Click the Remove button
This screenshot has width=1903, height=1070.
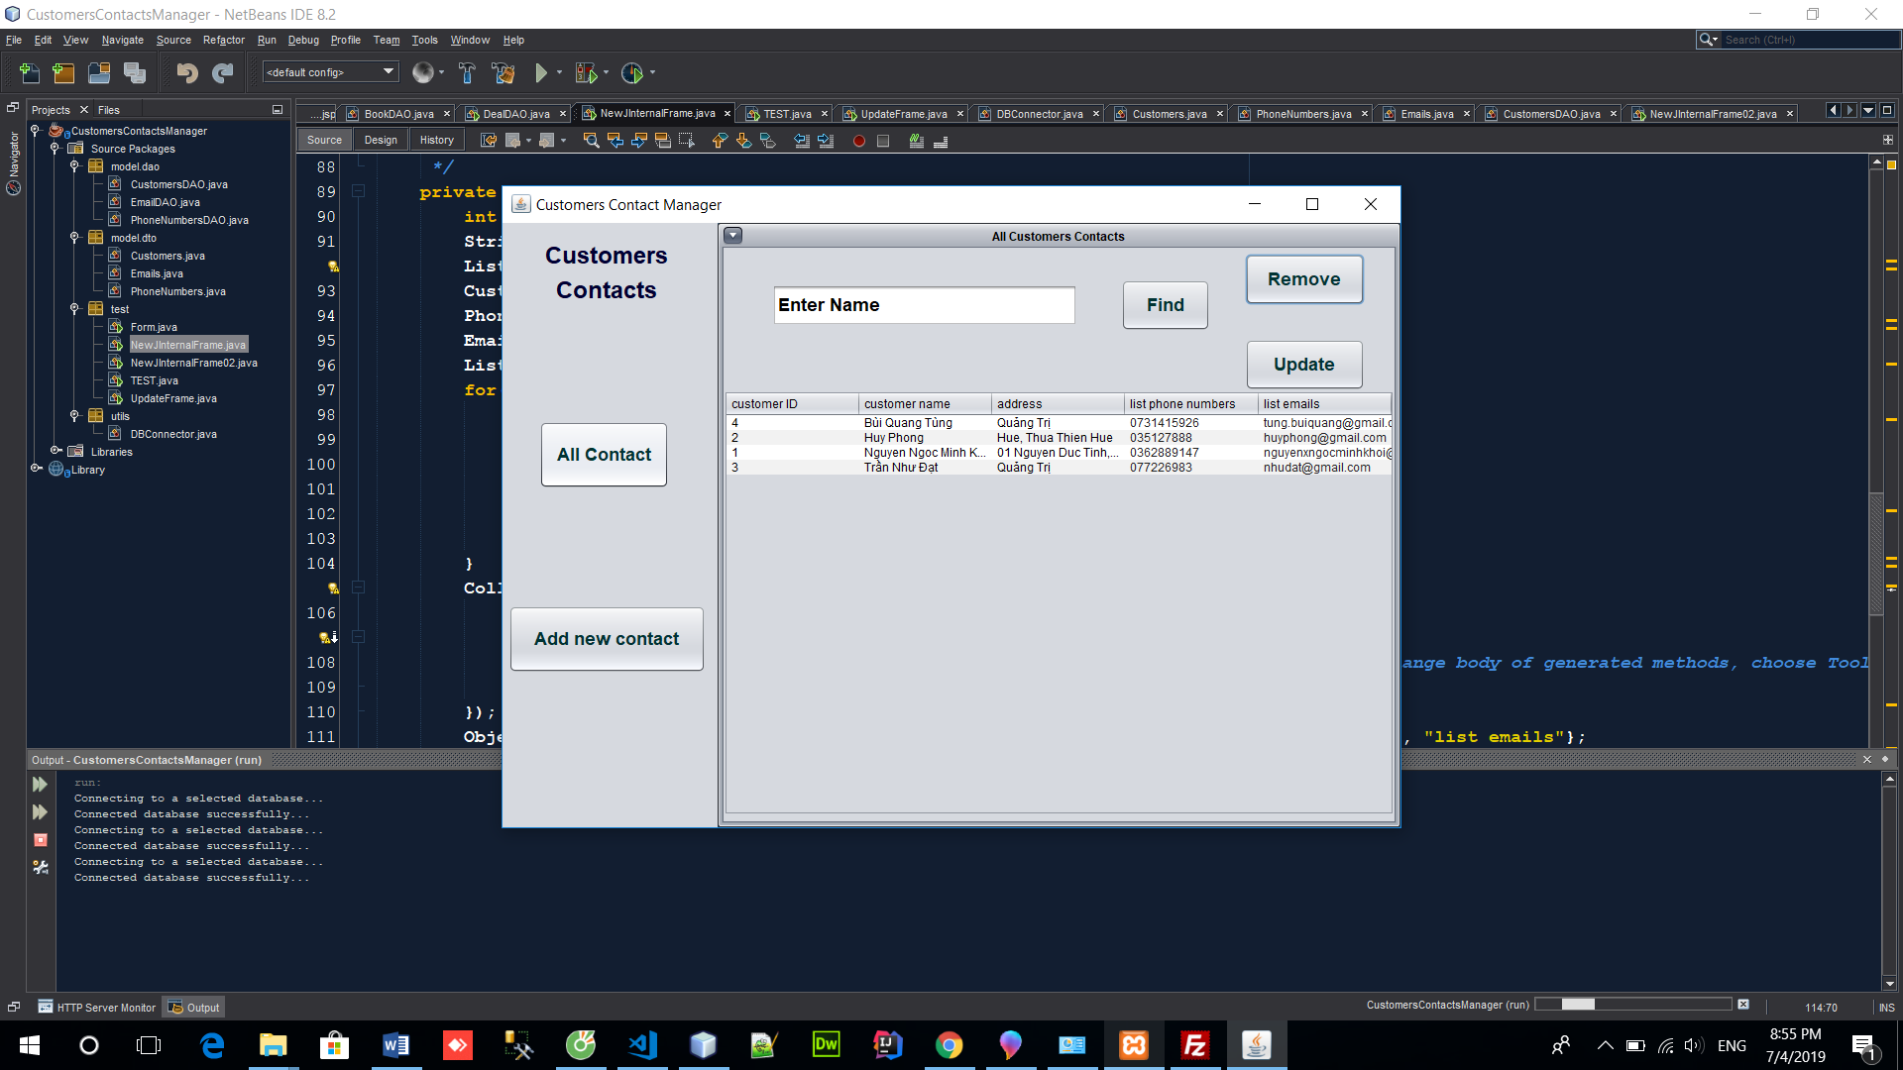click(x=1303, y=279)
